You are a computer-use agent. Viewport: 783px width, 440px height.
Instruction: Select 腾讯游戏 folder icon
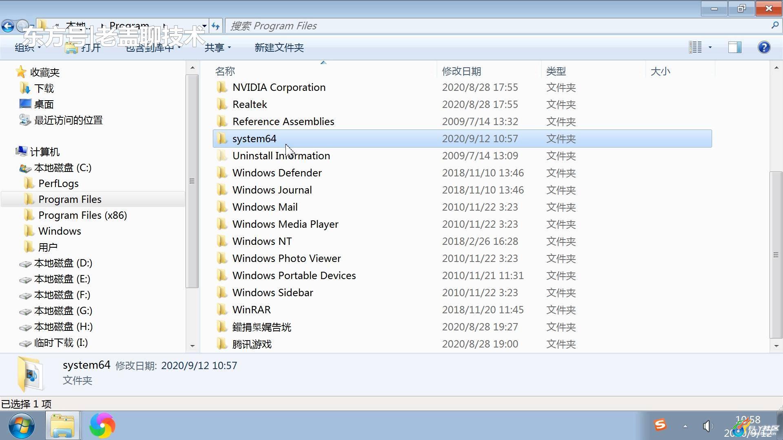[x=222, y=344]
